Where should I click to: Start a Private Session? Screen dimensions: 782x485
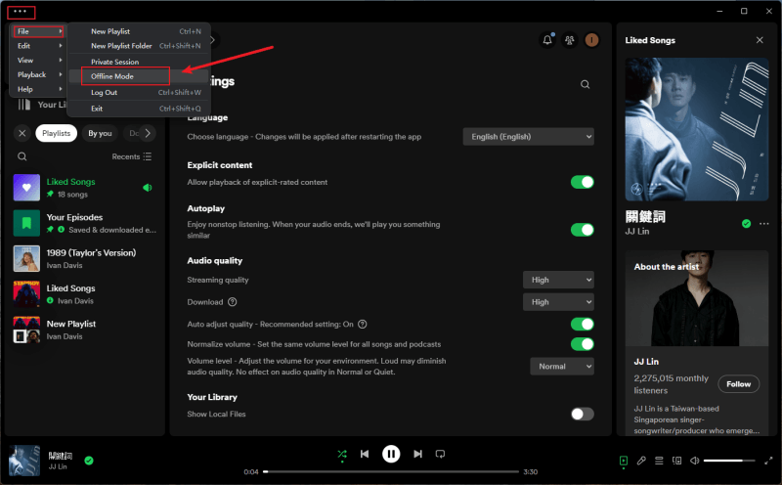click(139, 62)
